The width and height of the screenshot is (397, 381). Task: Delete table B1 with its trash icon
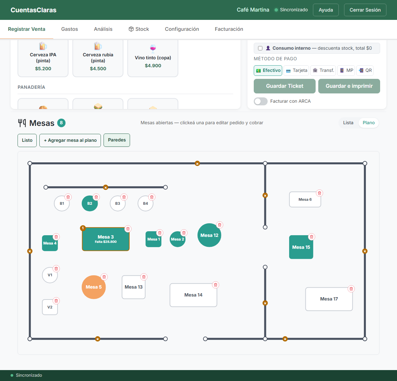tap(68, 197)
